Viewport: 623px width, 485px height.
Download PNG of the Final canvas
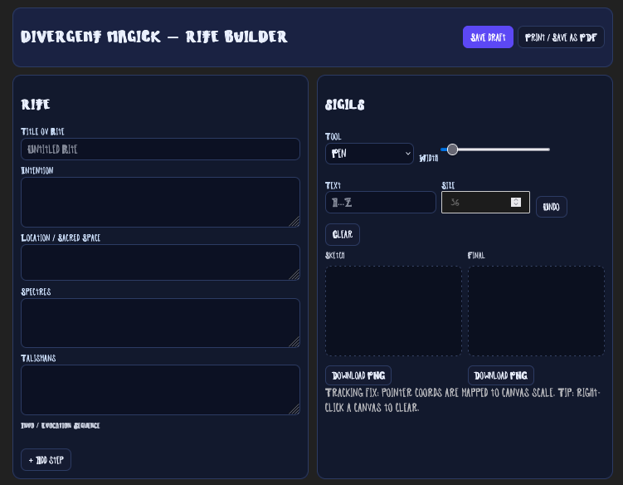point(501,375)
